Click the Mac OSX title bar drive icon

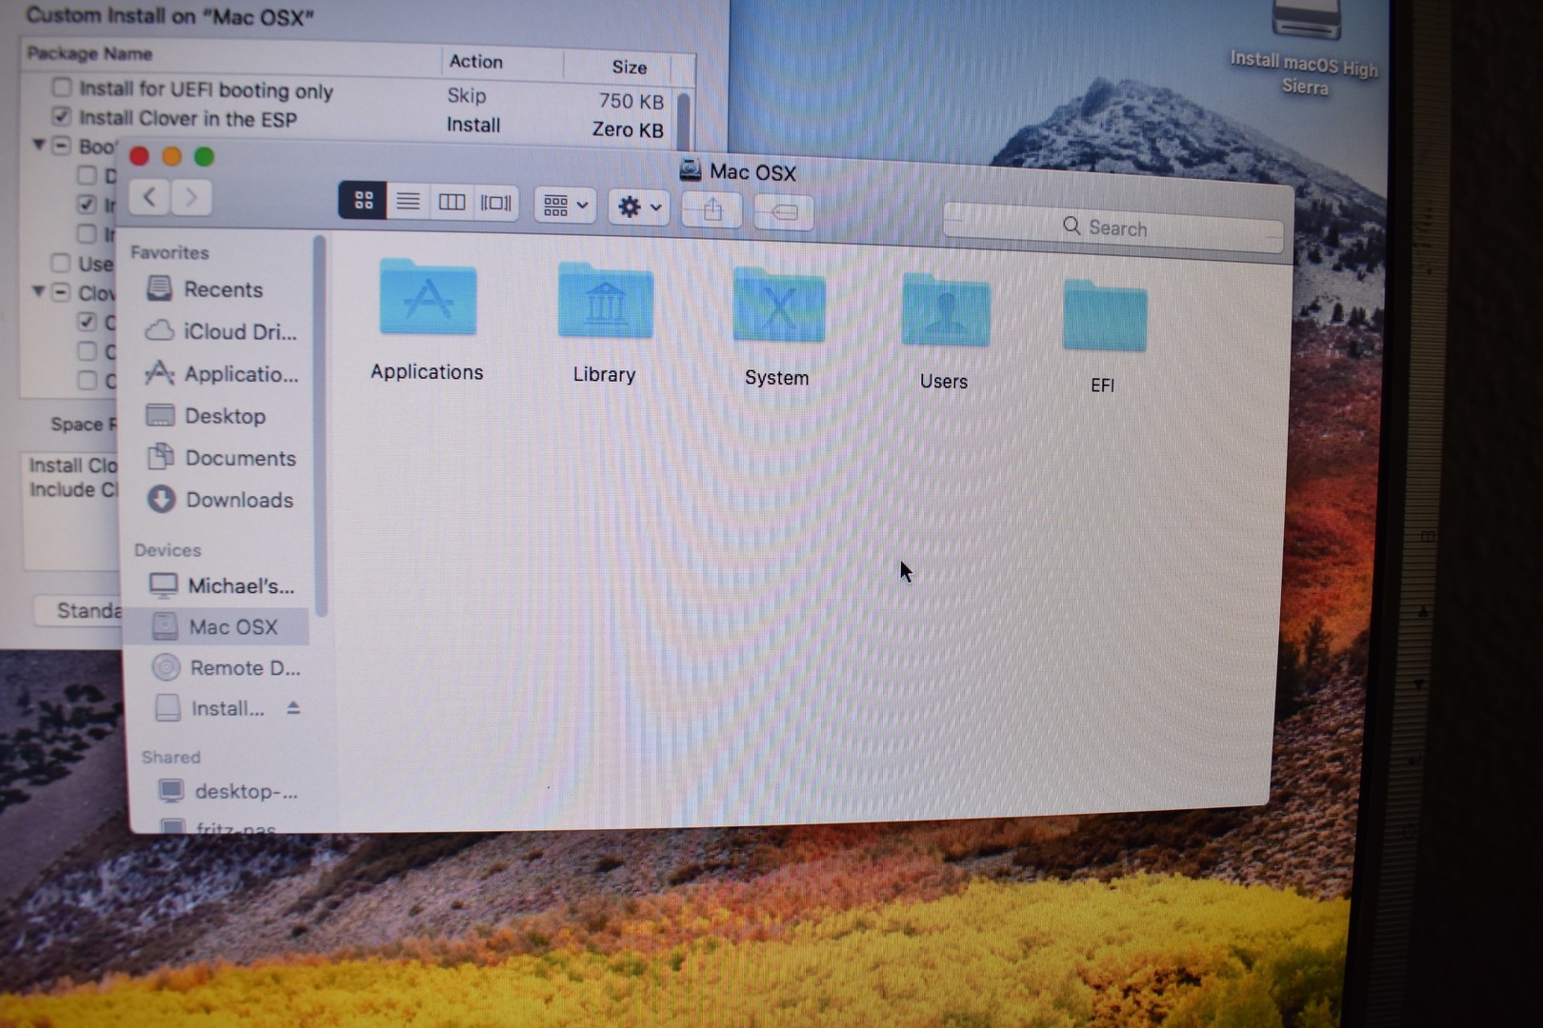pyautogui.click(x=691, y=170)
